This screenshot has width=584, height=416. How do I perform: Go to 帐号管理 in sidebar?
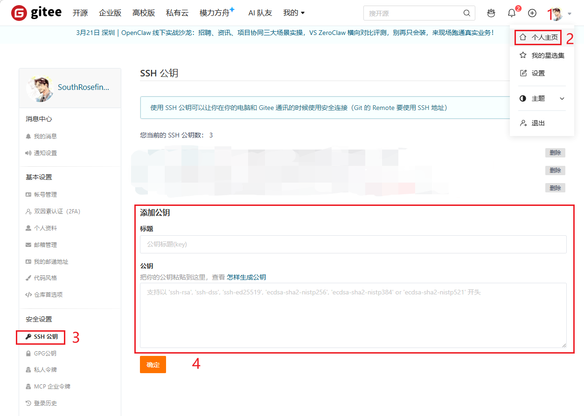(x=45, y=194)
